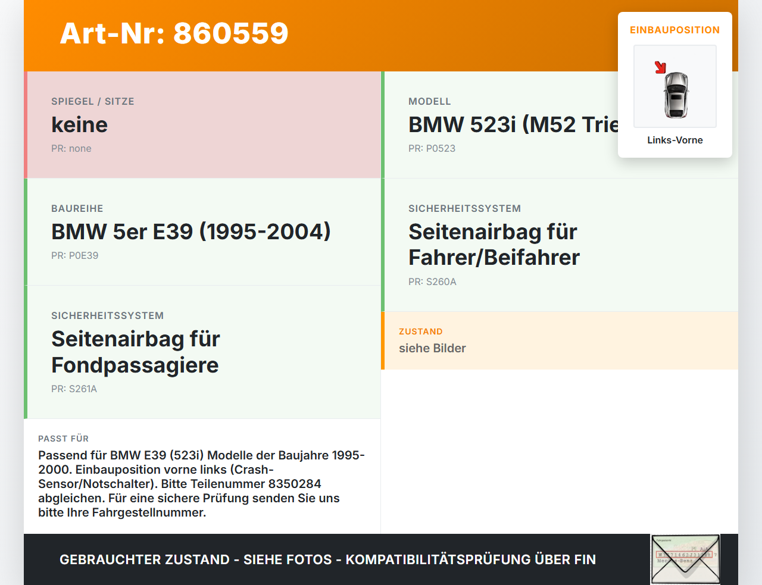
Task: Select the Art-Nr: 860559 heading
Action: coord(174,33)
